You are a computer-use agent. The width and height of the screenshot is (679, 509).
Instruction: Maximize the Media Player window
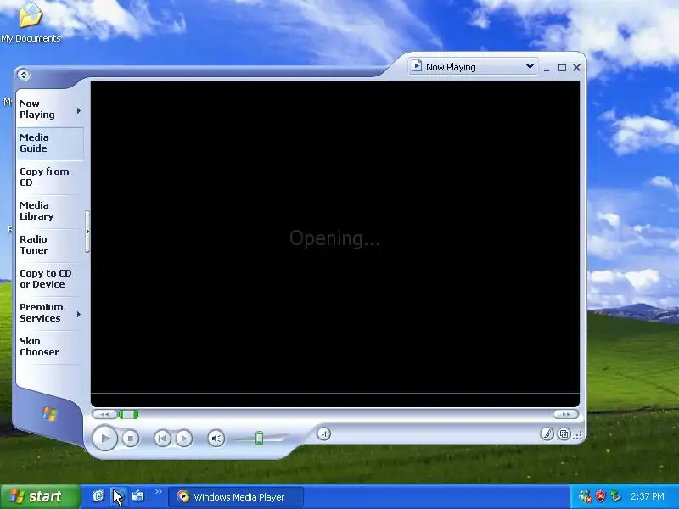click(x=562, y=68)
